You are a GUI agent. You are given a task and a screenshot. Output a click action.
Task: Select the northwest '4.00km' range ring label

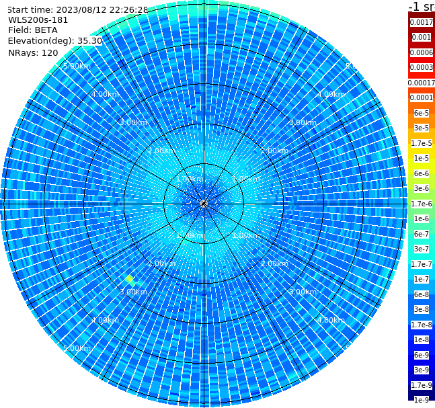click(105, 94)
